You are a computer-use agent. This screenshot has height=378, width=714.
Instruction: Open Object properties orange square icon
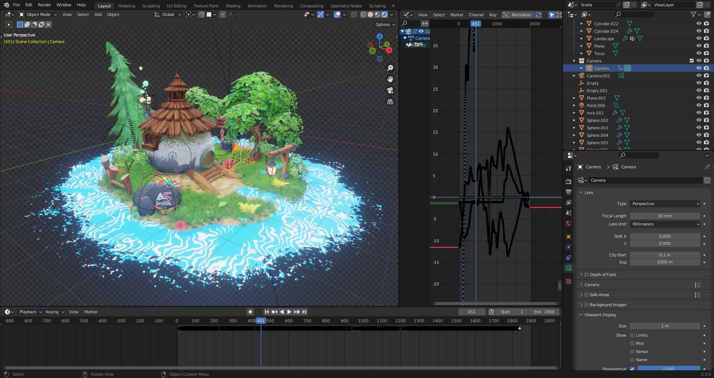(x=569, y=237)
